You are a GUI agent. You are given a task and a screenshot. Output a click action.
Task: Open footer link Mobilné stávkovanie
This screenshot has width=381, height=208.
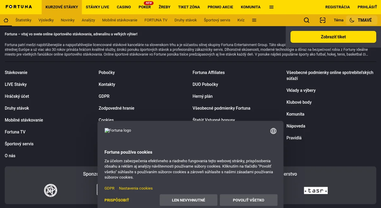click(x=24, y=120)
